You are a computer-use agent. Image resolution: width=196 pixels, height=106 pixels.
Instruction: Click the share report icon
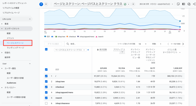(x=194, y=4)
